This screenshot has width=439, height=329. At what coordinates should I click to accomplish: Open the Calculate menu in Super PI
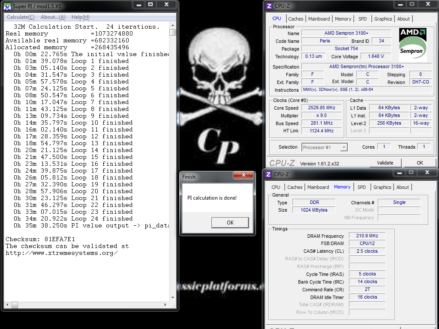point(21,17)
